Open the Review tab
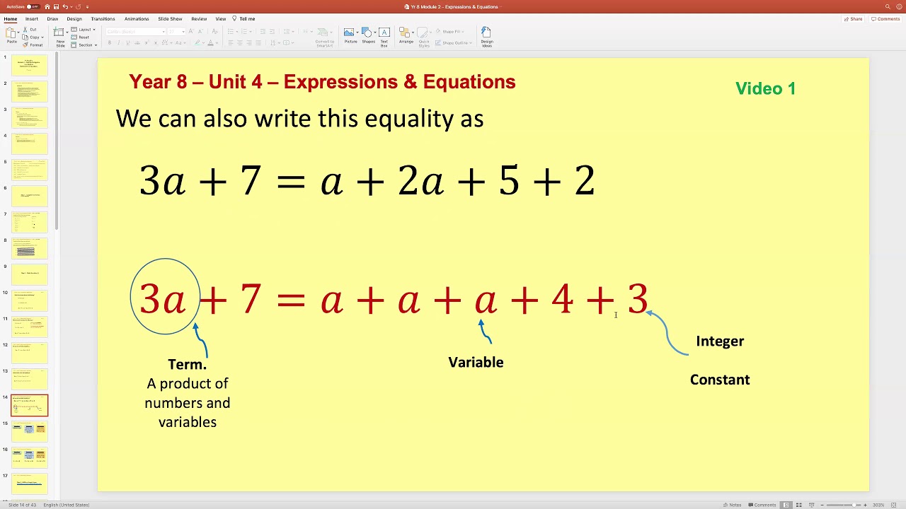Image resolution: width=906 pixels, height=509 pixels. (x=199, y=19)
